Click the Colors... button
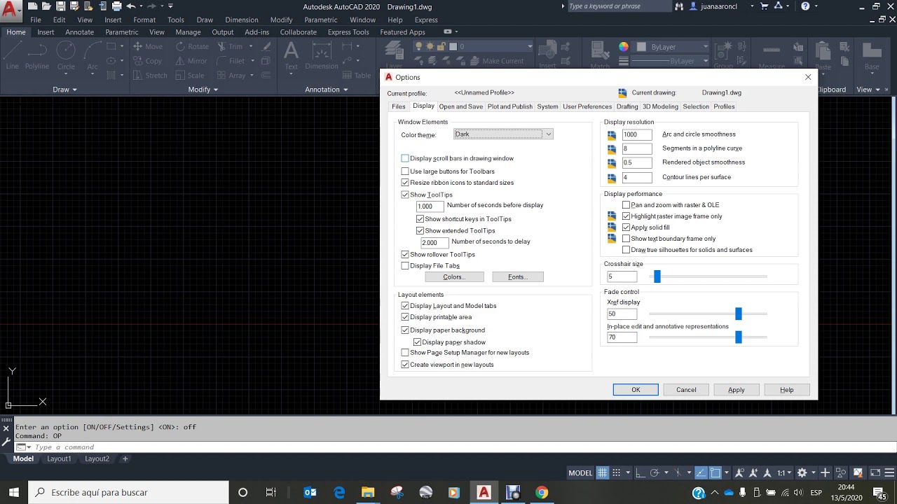The width and height of the screenshot is (897, 504). (454, 277)
